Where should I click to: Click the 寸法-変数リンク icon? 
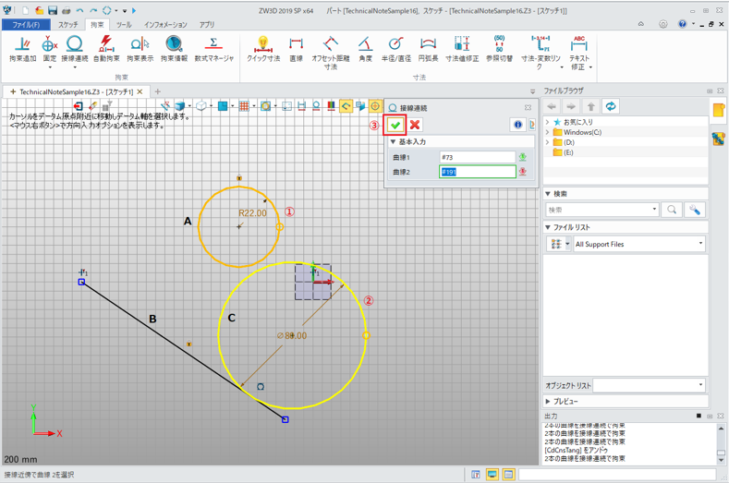[x=541, y=43]
